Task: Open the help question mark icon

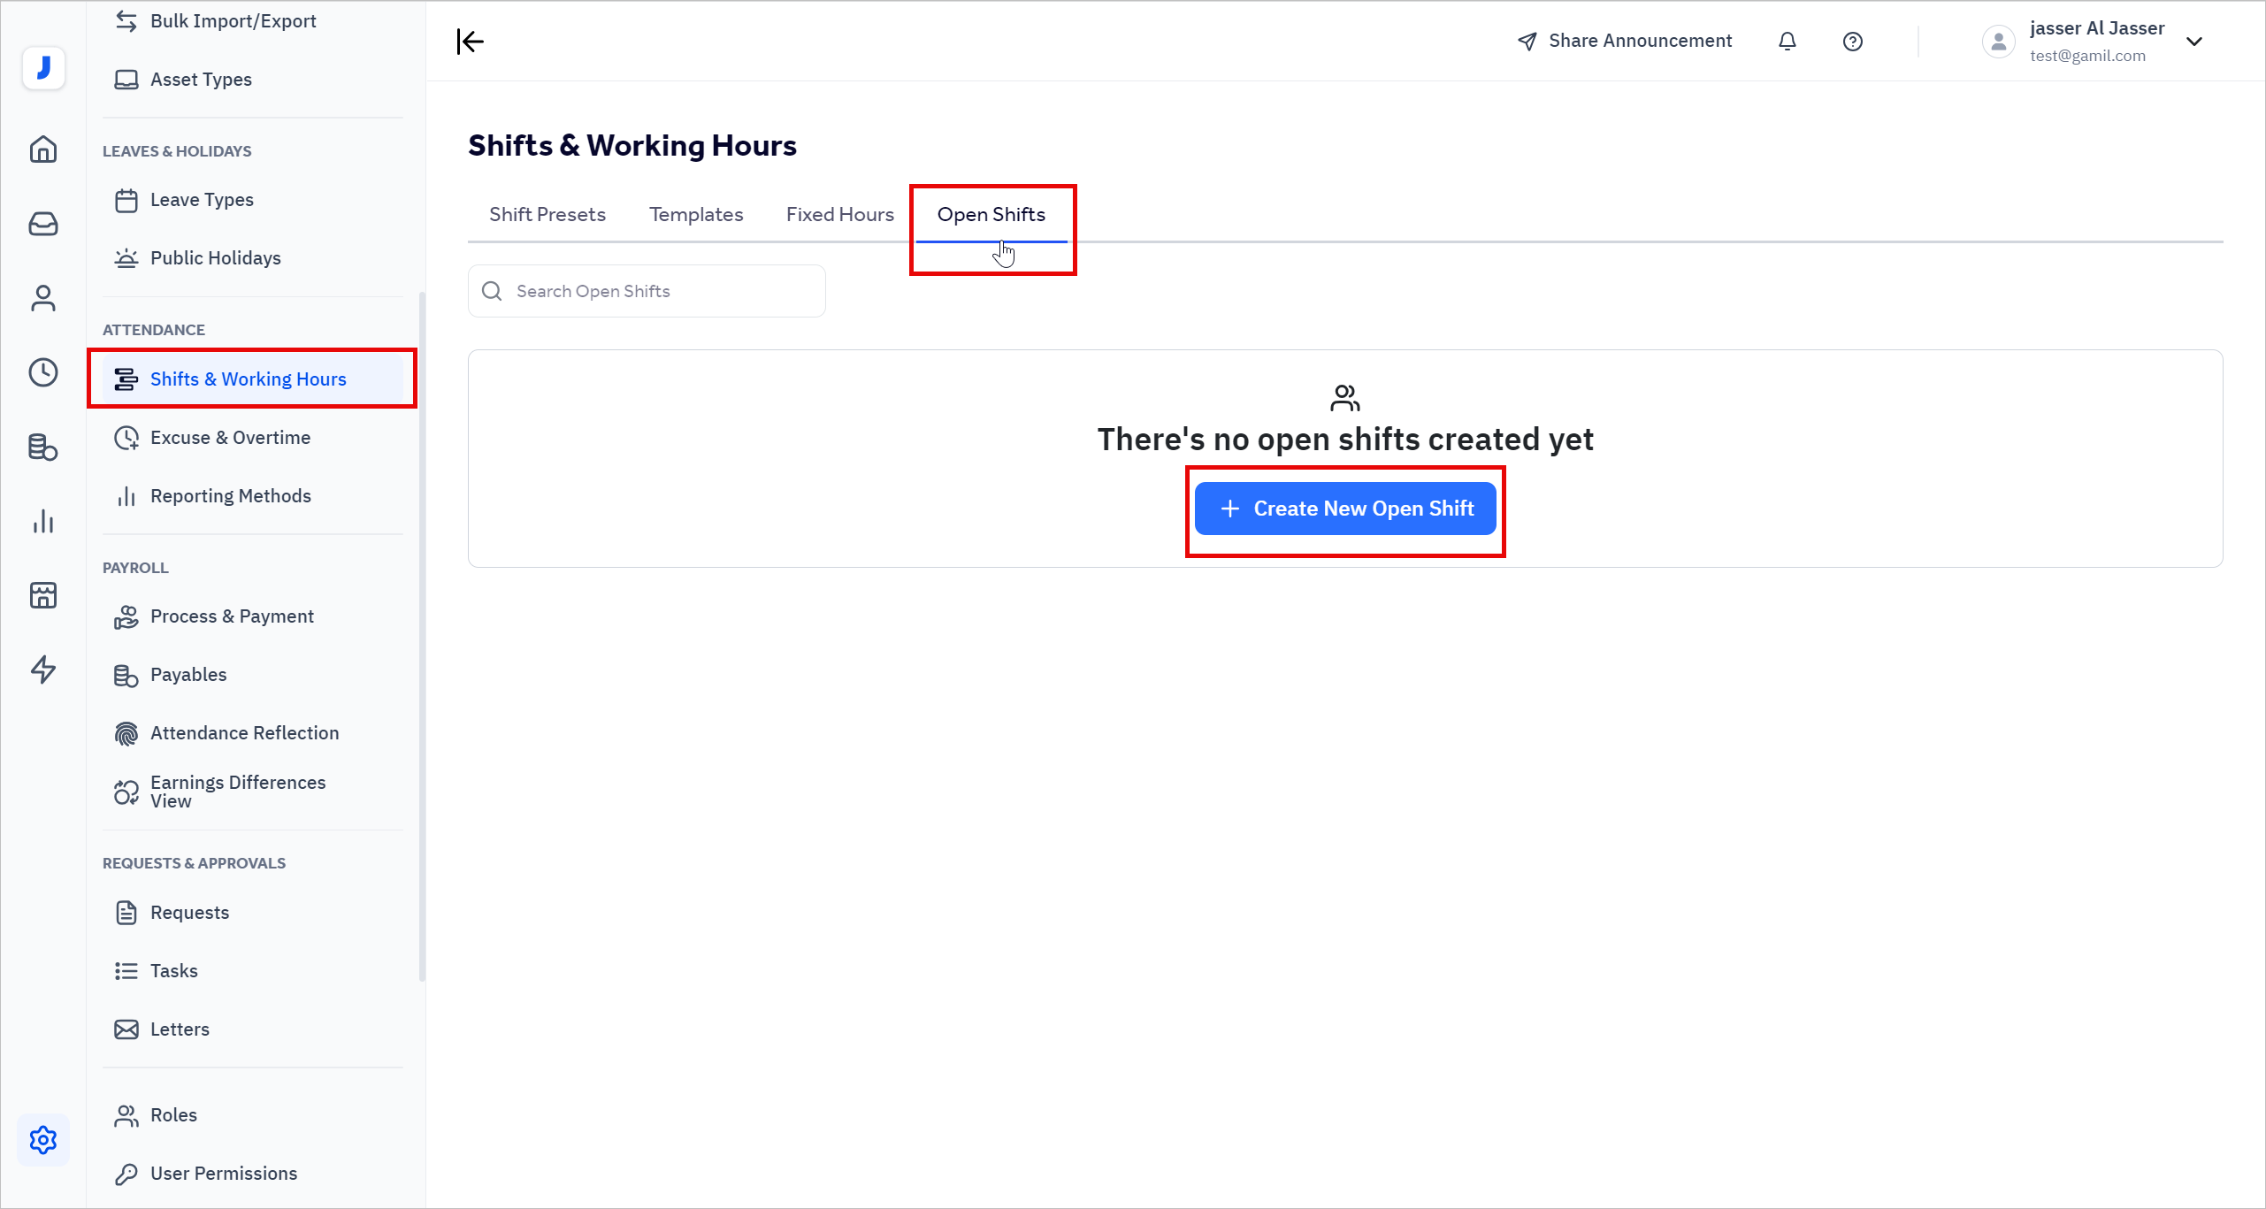Action: click(1853, 41)
